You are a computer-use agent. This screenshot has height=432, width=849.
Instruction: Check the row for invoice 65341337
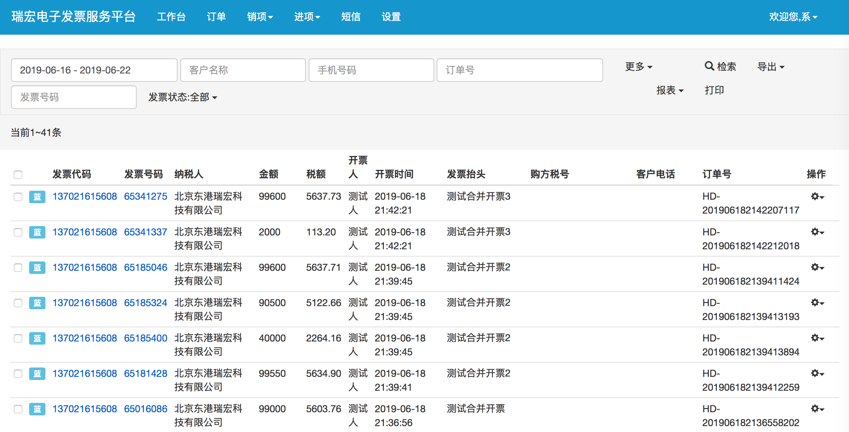tap(18, 232)
